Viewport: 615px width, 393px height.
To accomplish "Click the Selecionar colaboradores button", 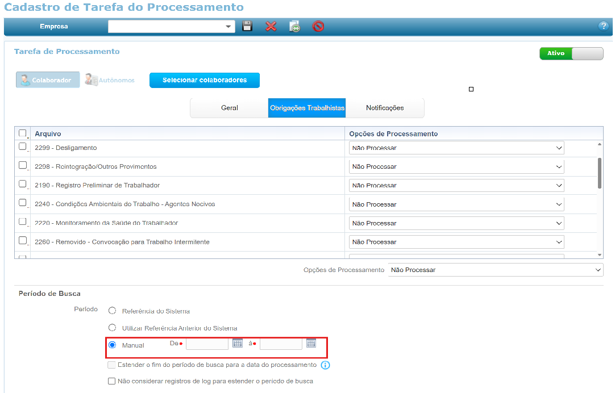I will [205, 80].
